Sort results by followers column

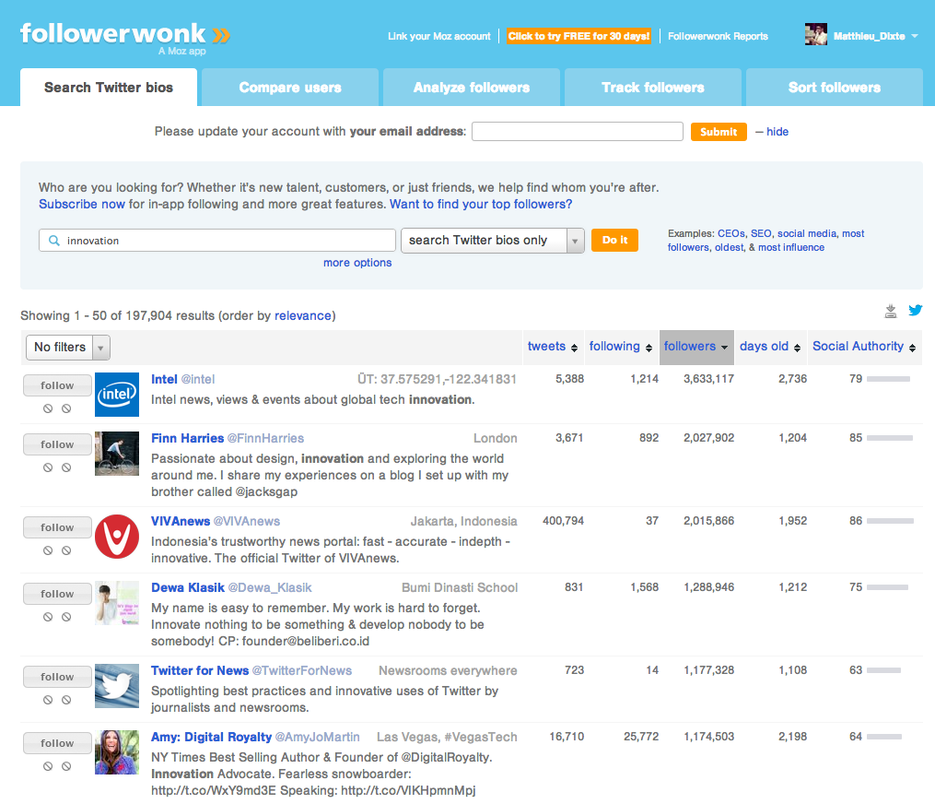pos(696,347)
